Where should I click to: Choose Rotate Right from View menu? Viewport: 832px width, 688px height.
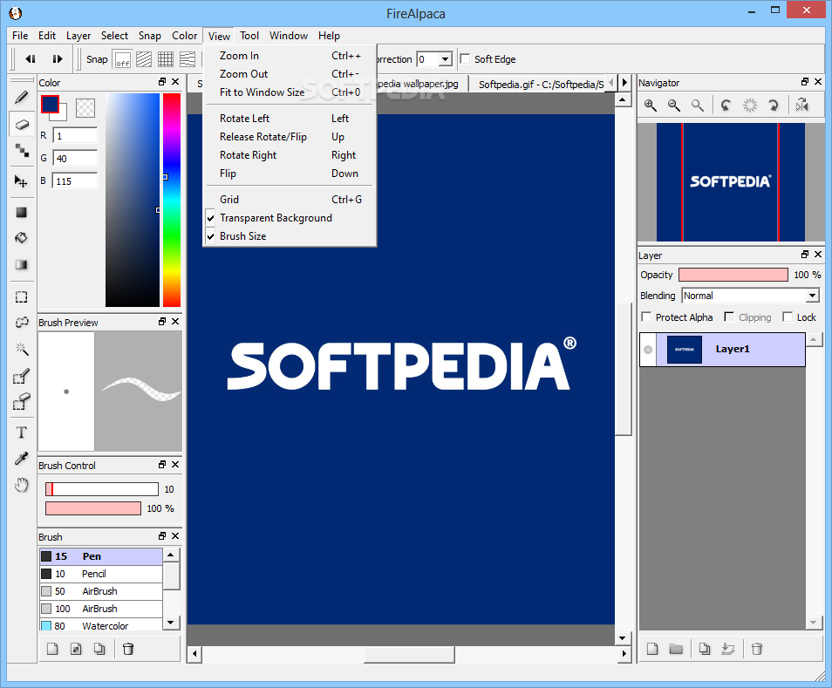(x=290, y=155)
